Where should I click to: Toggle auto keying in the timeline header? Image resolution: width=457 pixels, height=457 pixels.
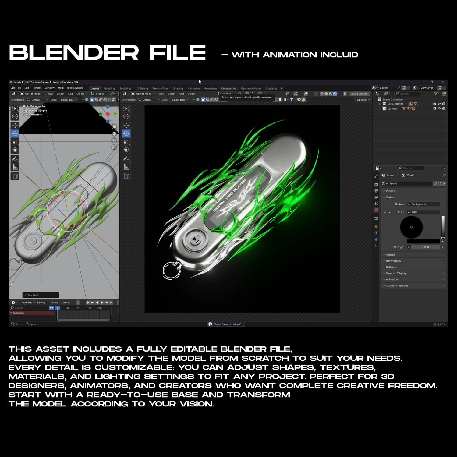coord(78,303)
